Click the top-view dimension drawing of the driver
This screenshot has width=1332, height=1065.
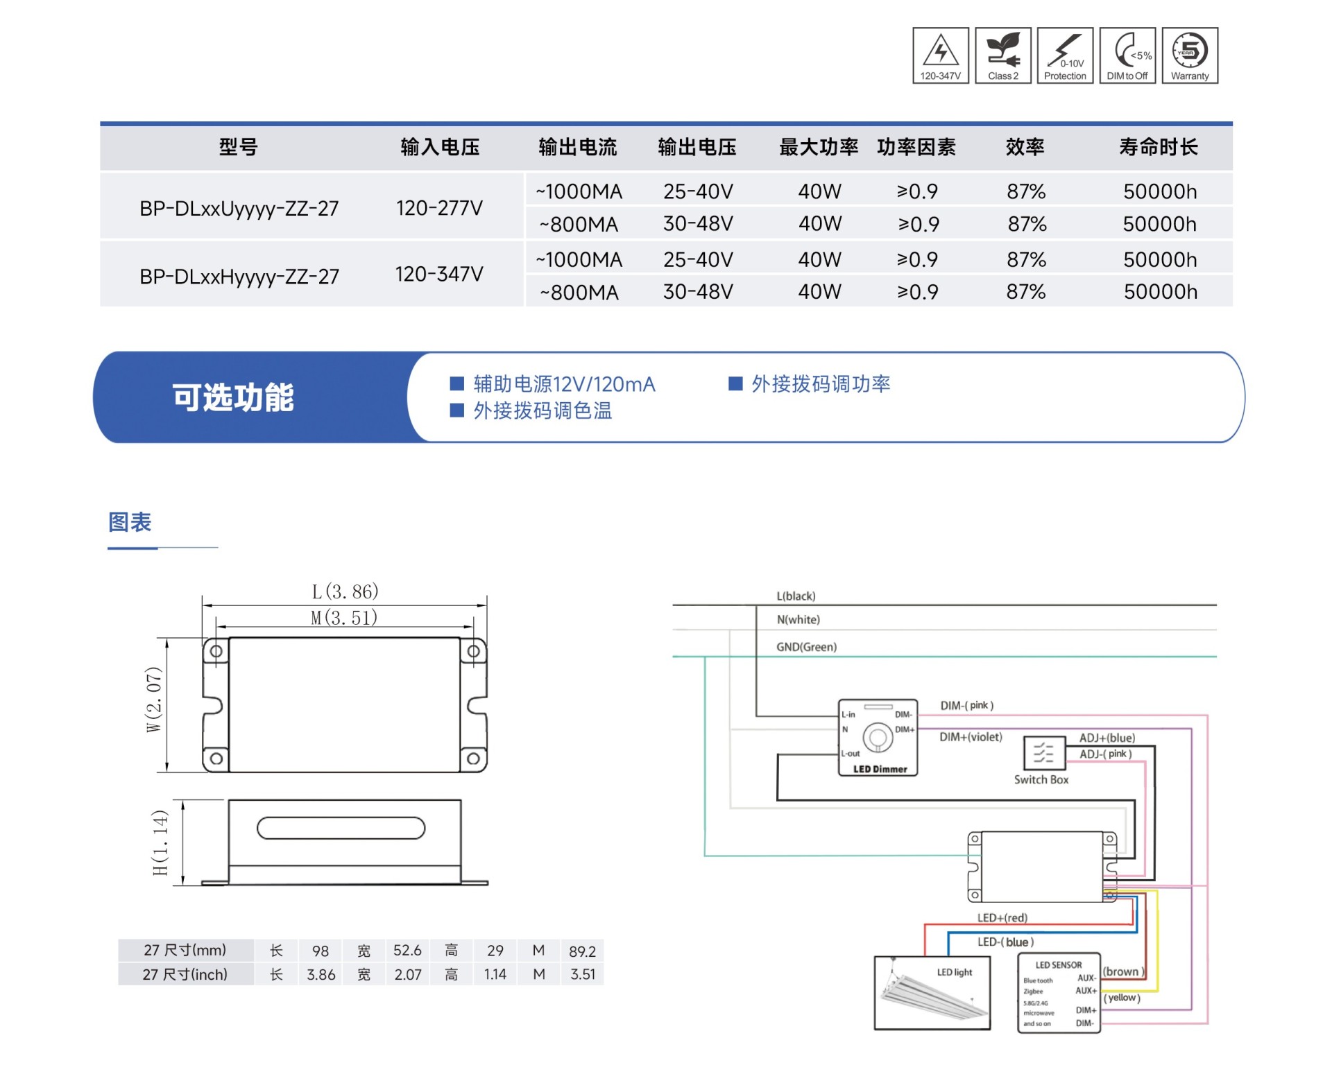coord(344,704)
